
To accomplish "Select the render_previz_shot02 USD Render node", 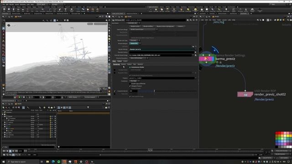I will pyautogui.click(x=245, y=94).
